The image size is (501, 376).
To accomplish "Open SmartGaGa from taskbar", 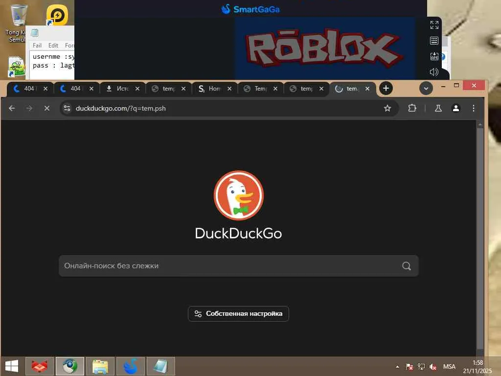I will (130, 366).
